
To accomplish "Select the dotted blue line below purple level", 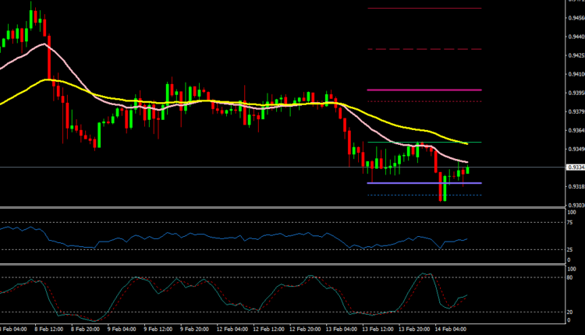I will [424, 195].
